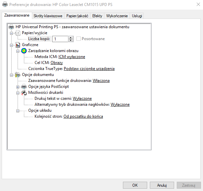Collapse the Możliwości drukarki node
Viewport: 203px width, 191px height.
[x=18, y=93]
